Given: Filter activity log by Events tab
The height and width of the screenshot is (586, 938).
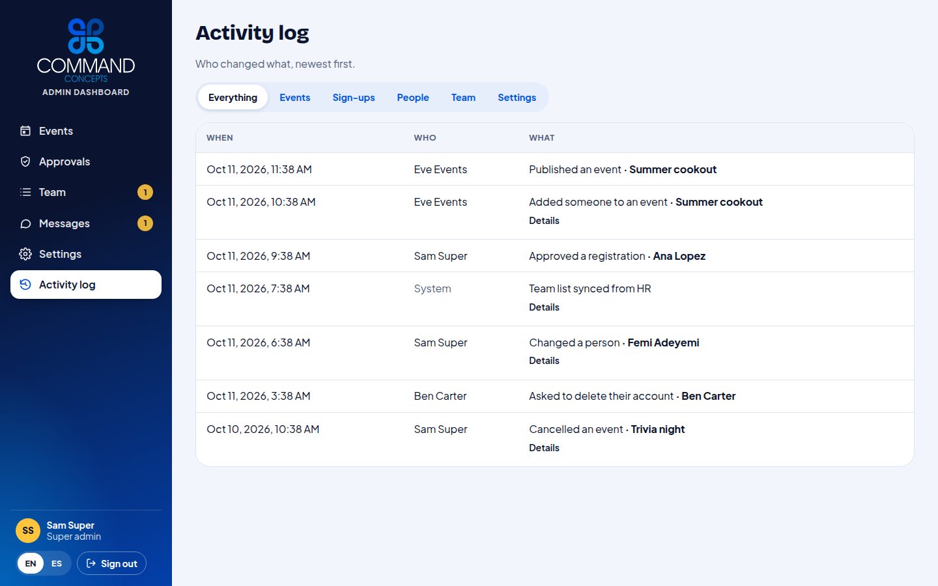Looking at the screenshot, I should [x=294, y=98].
